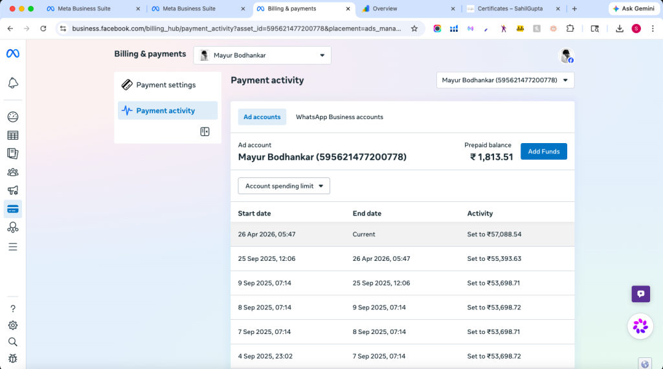Screen dimensions: 663x369
Task: Click the Activity column header
Action: click(x=480, y=214)
